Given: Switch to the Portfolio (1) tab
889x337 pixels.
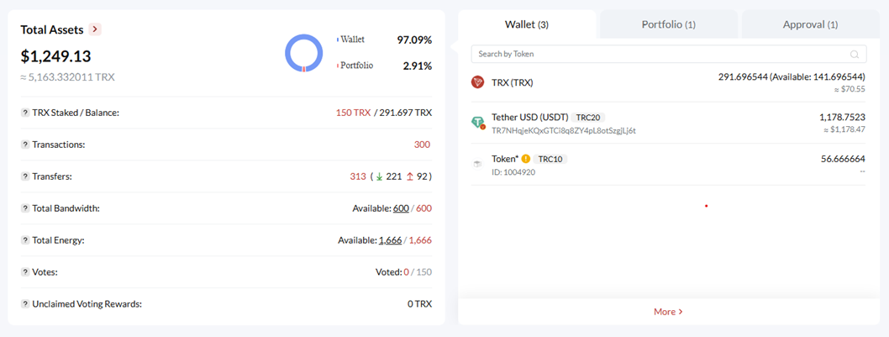Looking at the screenshot, I should [x=669, y=24].
